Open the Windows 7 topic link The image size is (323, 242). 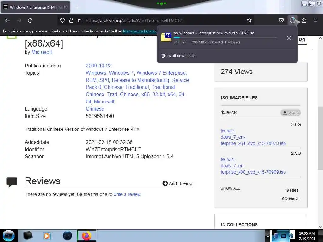coord(121,73)
